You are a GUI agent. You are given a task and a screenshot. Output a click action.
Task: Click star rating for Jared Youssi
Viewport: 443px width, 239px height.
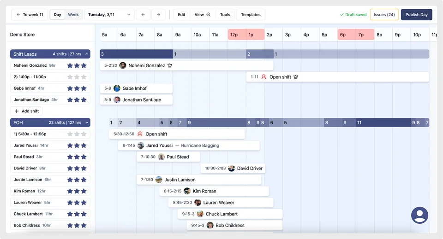[x=77, y=146]
